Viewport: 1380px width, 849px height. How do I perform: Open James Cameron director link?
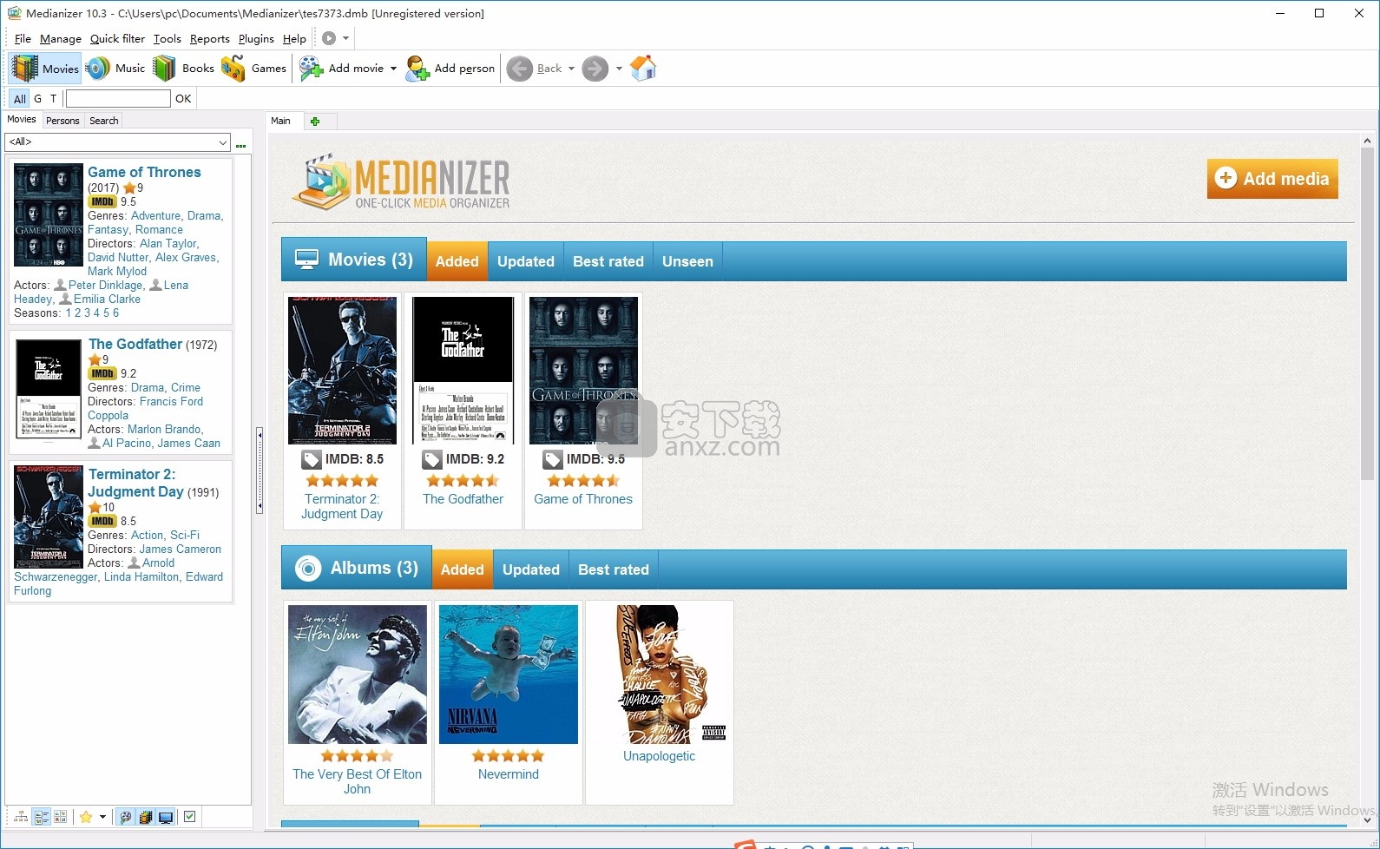pyautogui.click(x=181, y=549)
